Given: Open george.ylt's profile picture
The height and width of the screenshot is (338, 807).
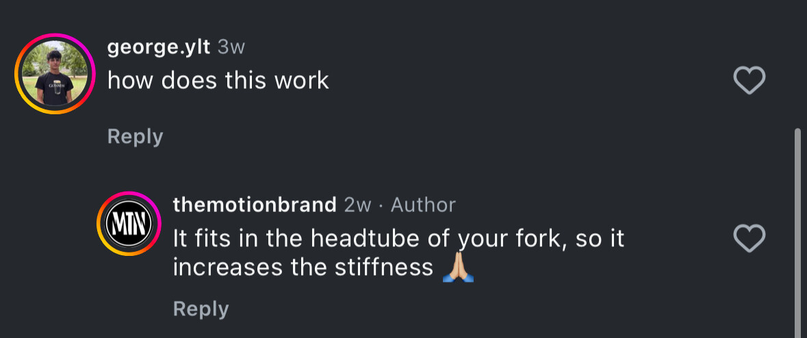Looking at the screenshot, I should coord(54,74).
